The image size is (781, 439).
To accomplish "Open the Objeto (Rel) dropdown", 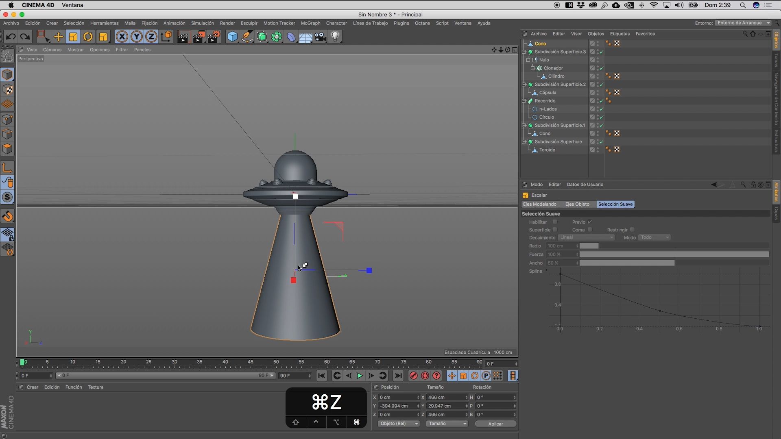I will click(398, 424).
